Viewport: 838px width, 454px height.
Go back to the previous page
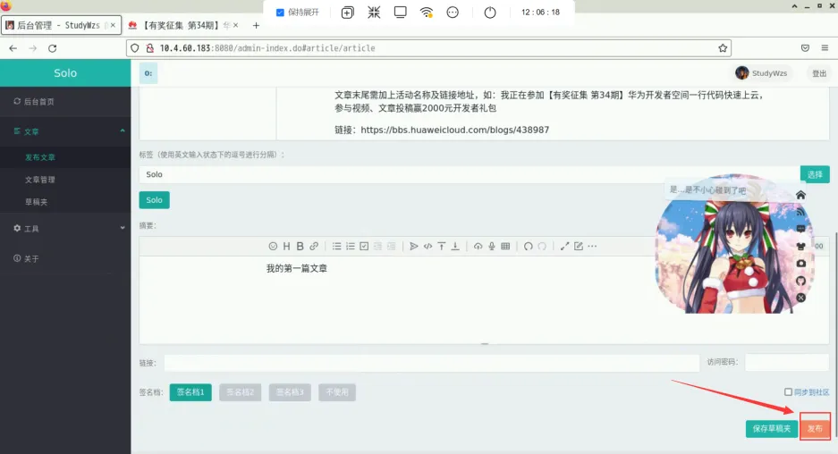pyautogui.click(x=13, y=48)
